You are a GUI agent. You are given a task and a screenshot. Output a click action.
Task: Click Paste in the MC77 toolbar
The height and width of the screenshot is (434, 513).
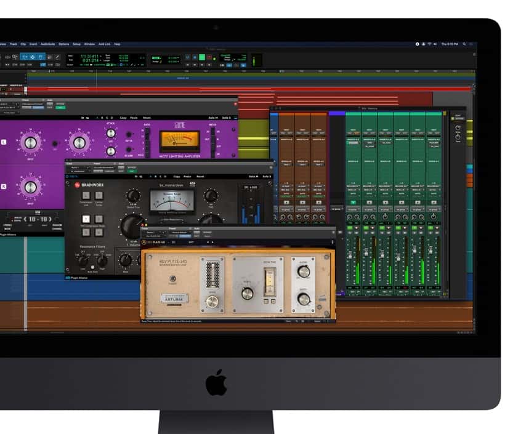coord(134,118)
